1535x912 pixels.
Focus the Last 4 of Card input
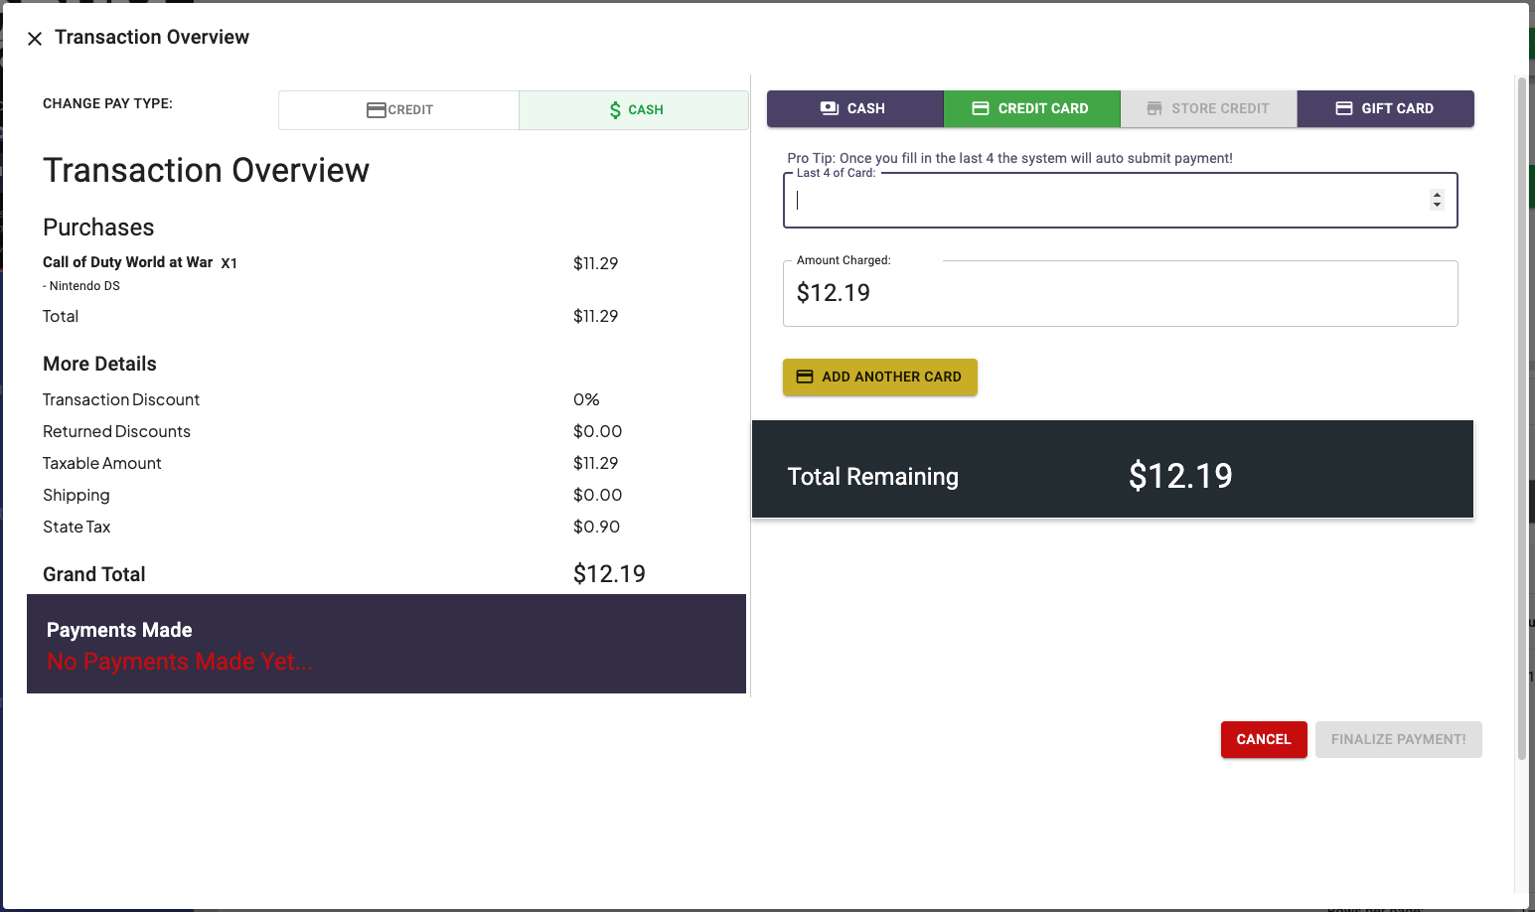1093,200
